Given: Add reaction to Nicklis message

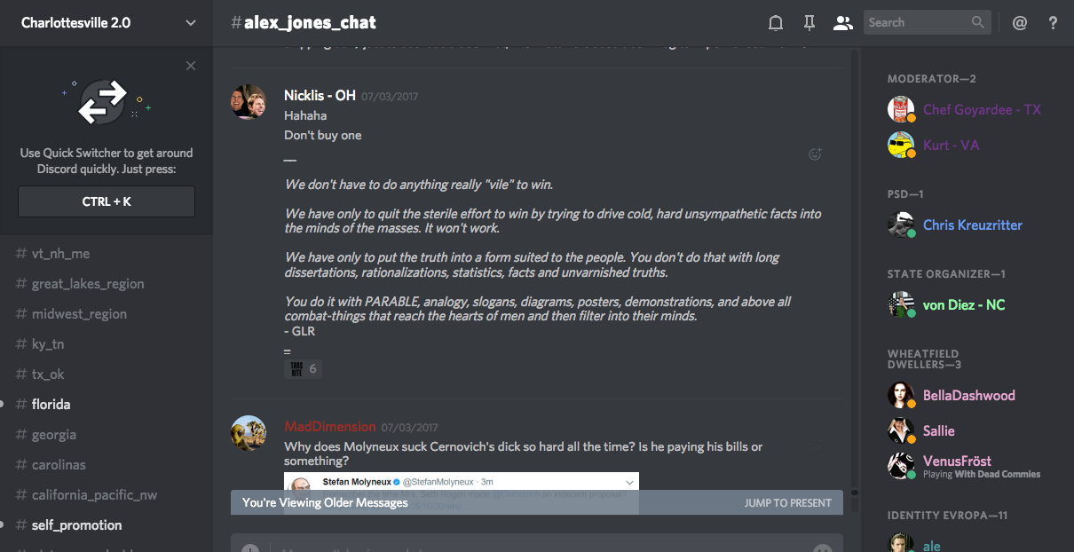Looking at the screenshot, I should (815, 154).
